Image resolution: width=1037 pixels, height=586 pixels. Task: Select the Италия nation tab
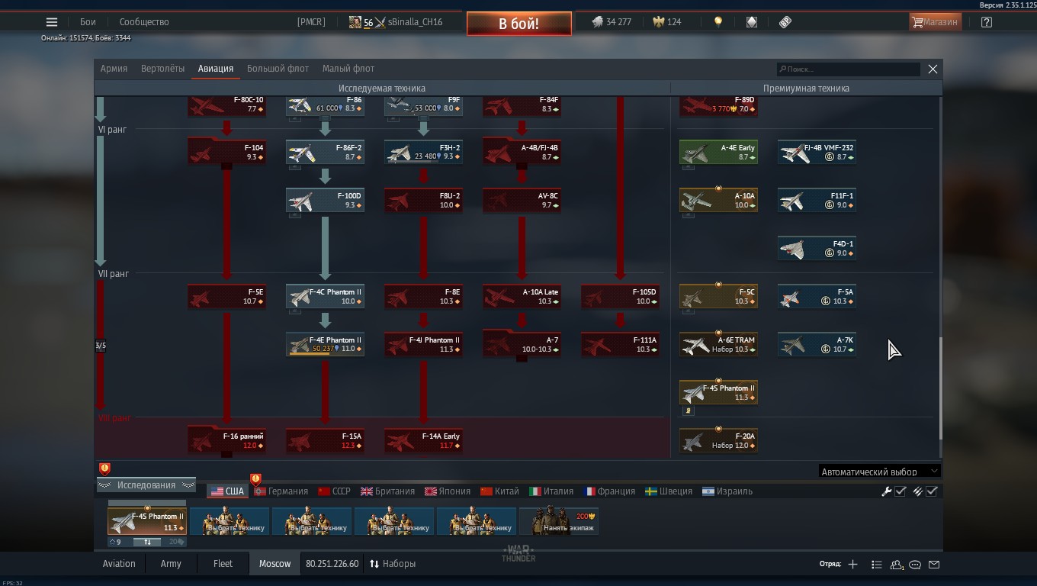point(551,491)
